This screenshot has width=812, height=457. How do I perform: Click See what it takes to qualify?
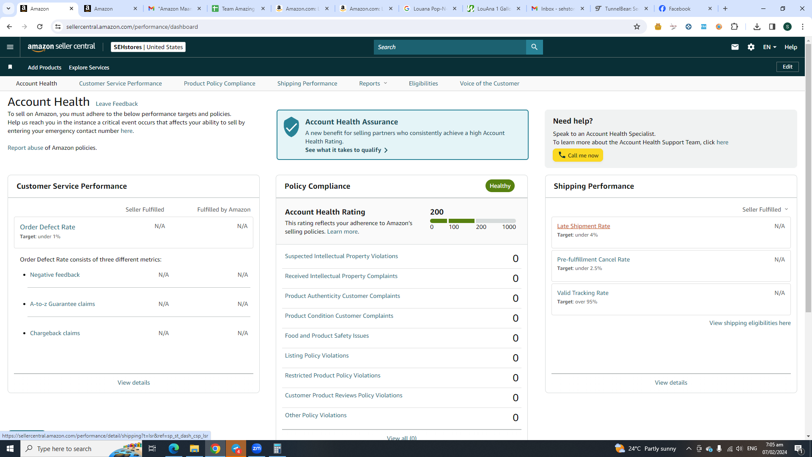click(x=346, y=150)
